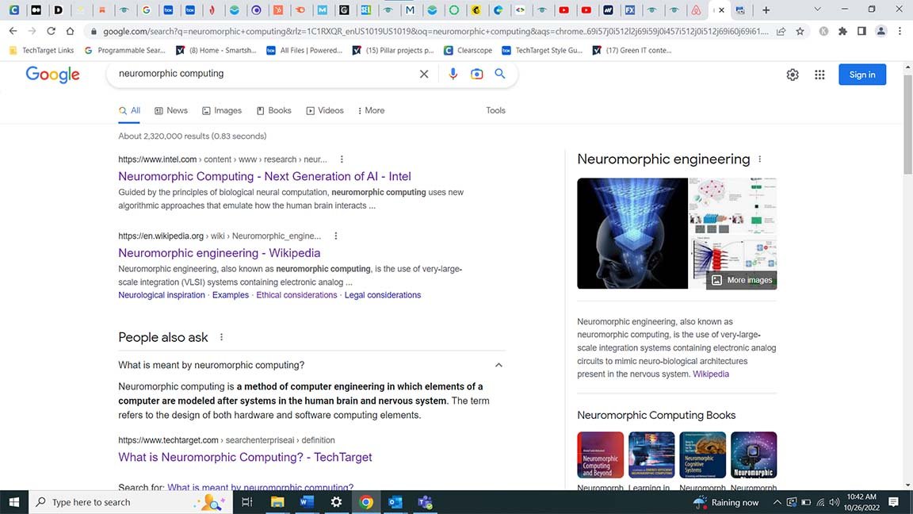Open the three-dot menu on the Intel result

pos(341,159)
